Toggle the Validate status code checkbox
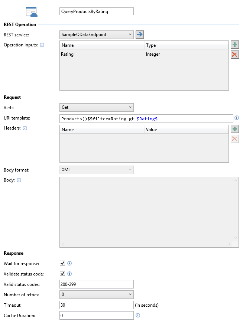This screenshot has width=243, height=326. pos(62,274)
